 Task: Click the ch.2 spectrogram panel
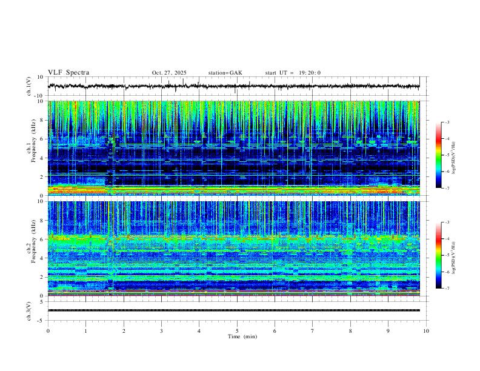point(233,249)
